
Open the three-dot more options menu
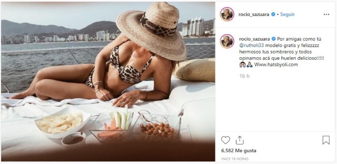326,14
